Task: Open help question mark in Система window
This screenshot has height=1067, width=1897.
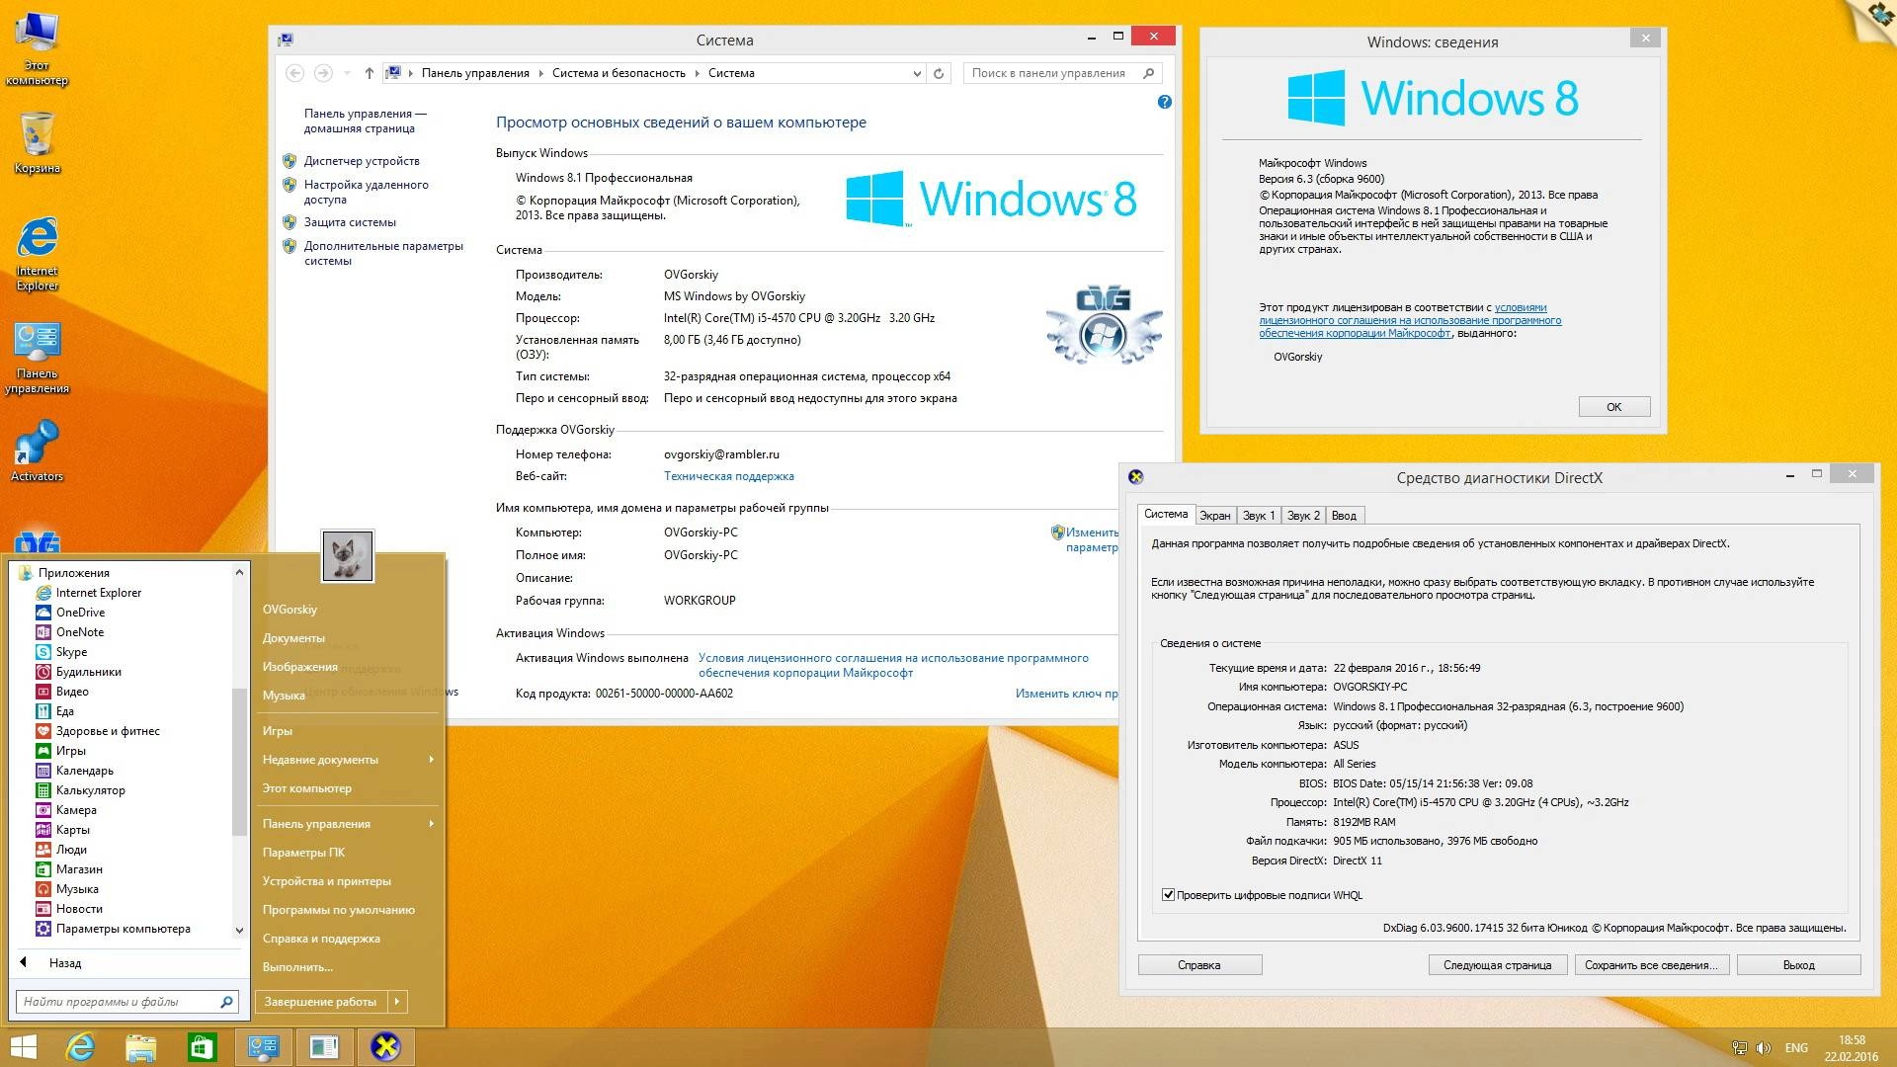Action: [x=1165, y=102]
